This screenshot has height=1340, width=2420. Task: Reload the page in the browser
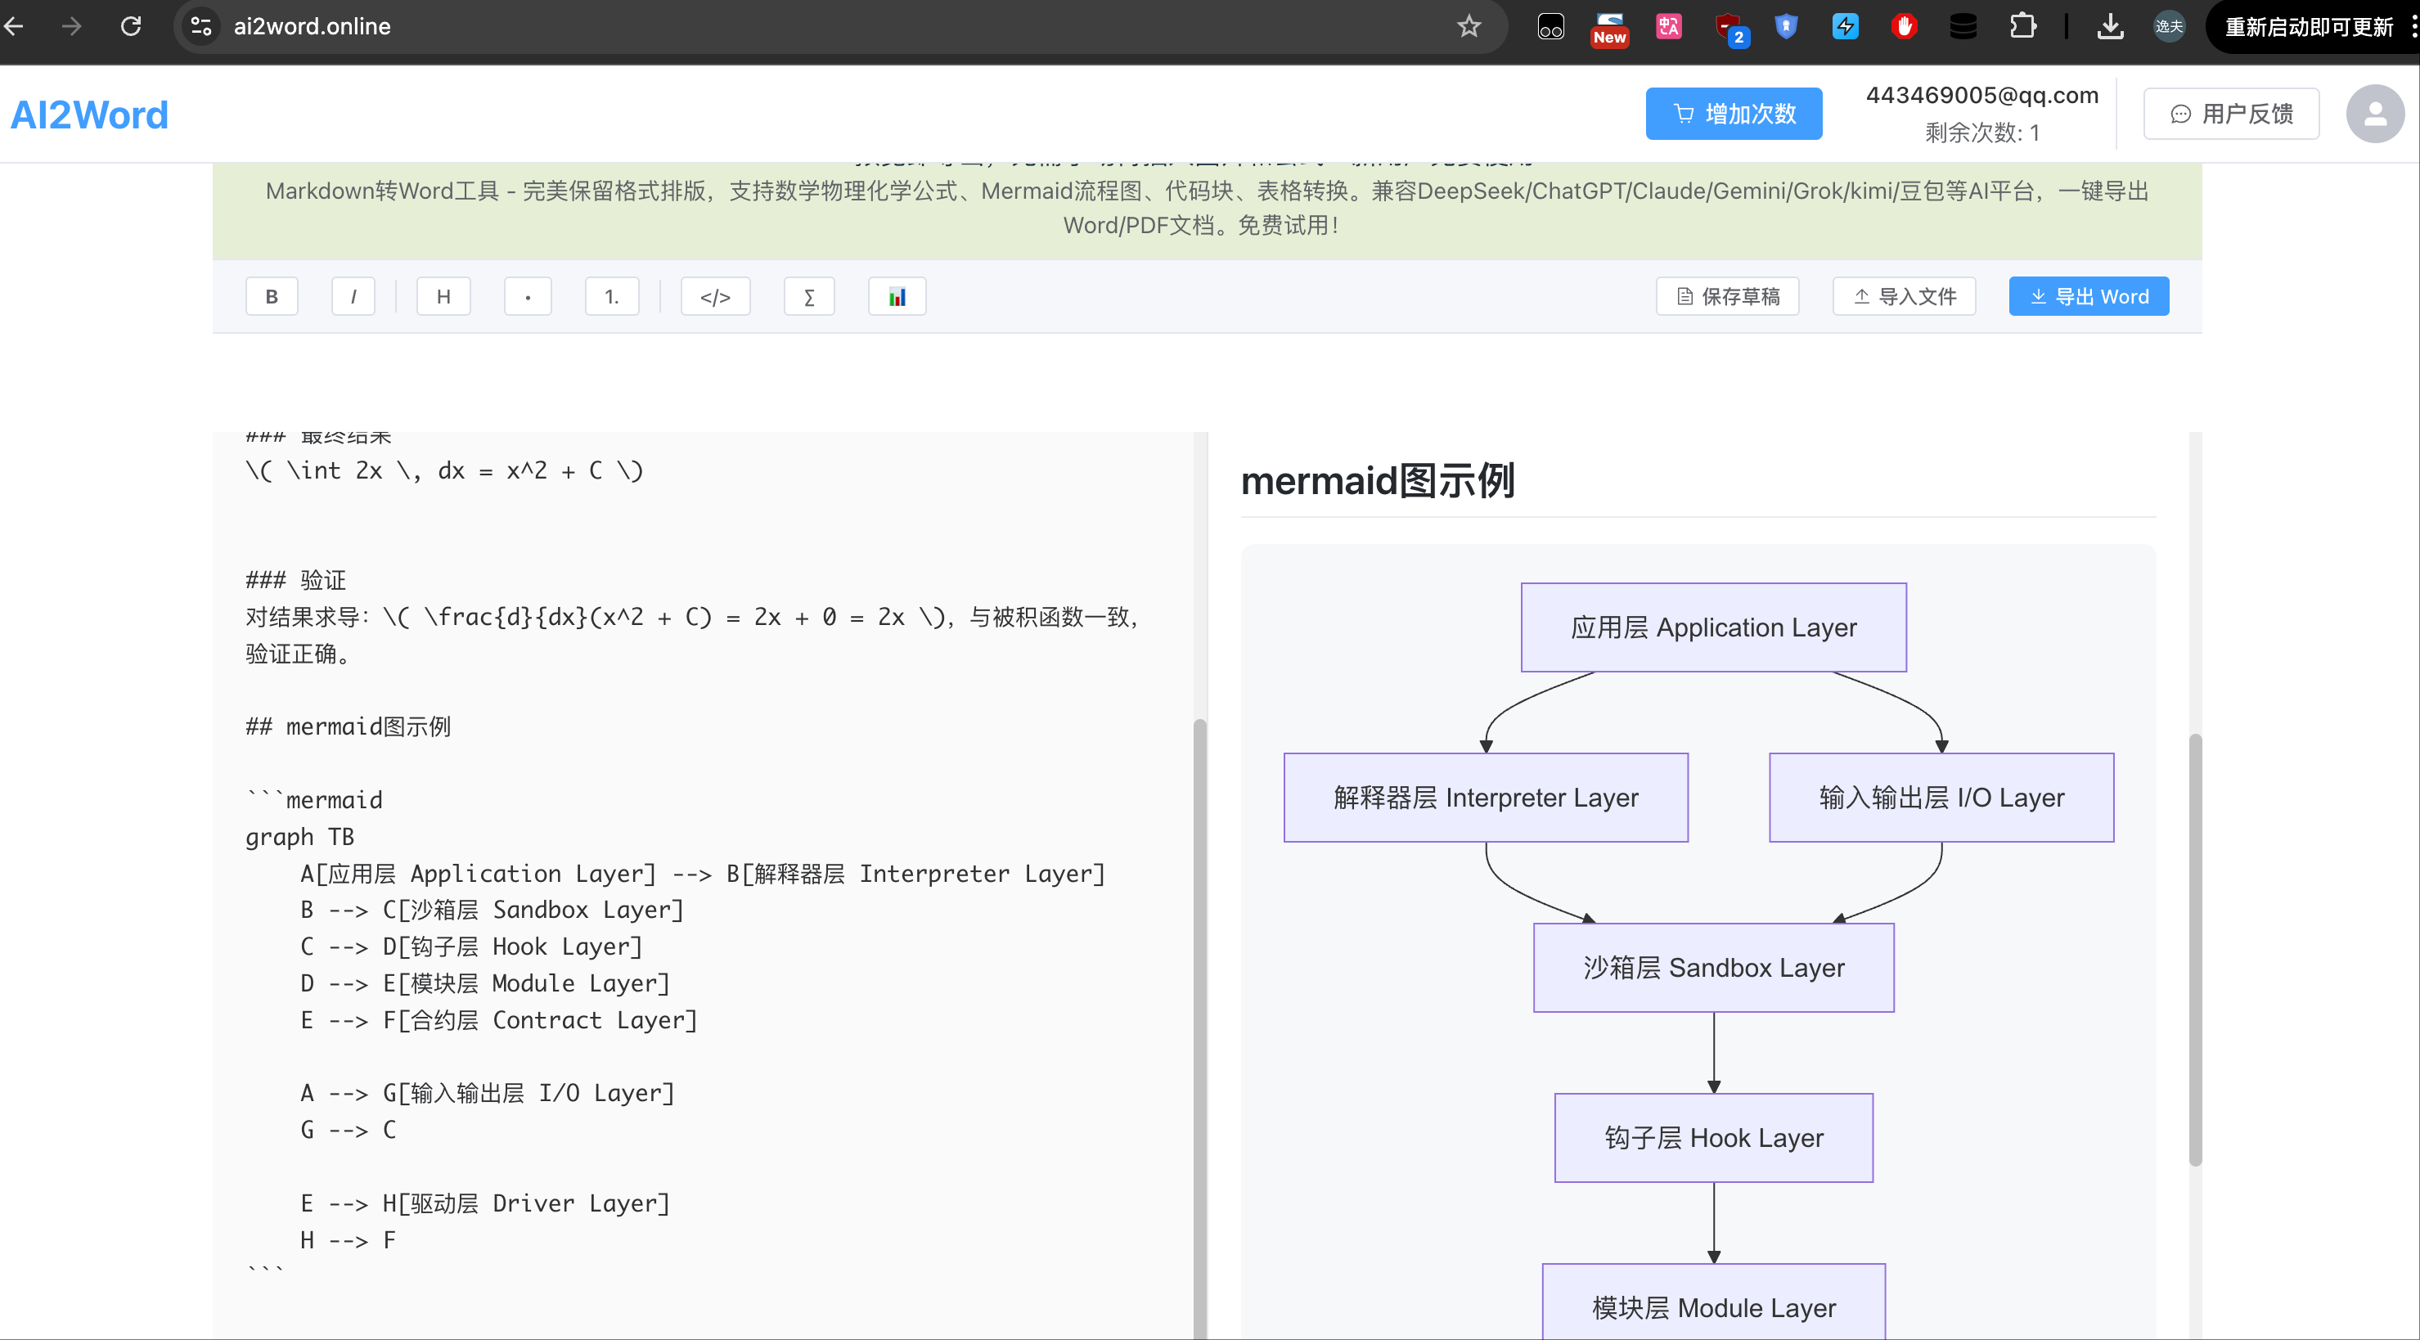tap(131, 26)
